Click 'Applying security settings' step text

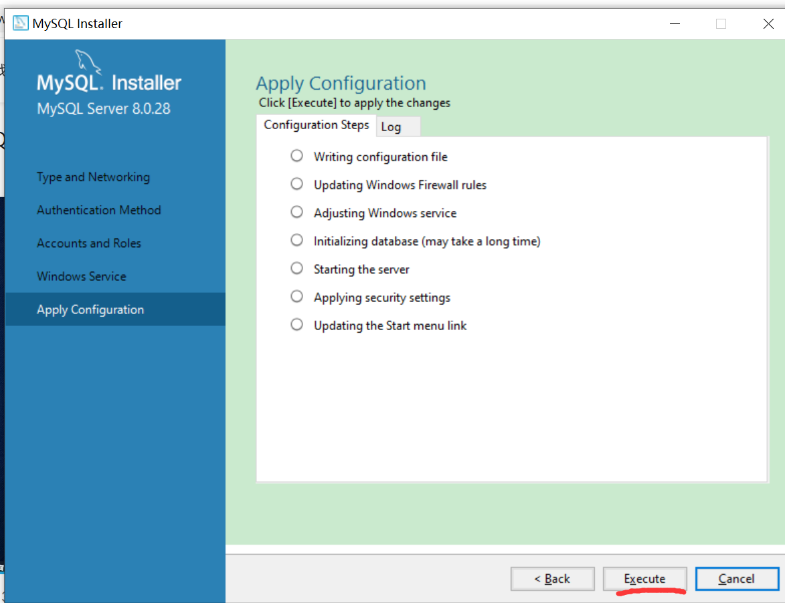(382, 298)
